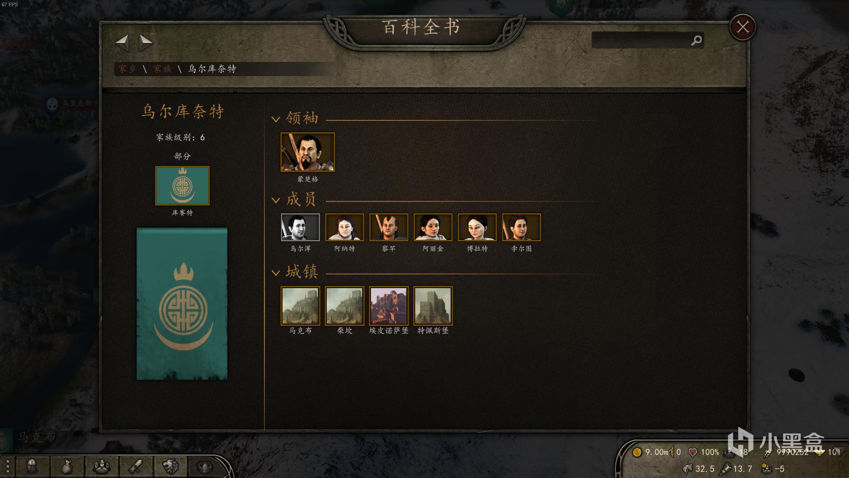Open the clan lion-head icon in bottom bar
Viewport: 849px width, 478px height.
[x=170, y=466]
